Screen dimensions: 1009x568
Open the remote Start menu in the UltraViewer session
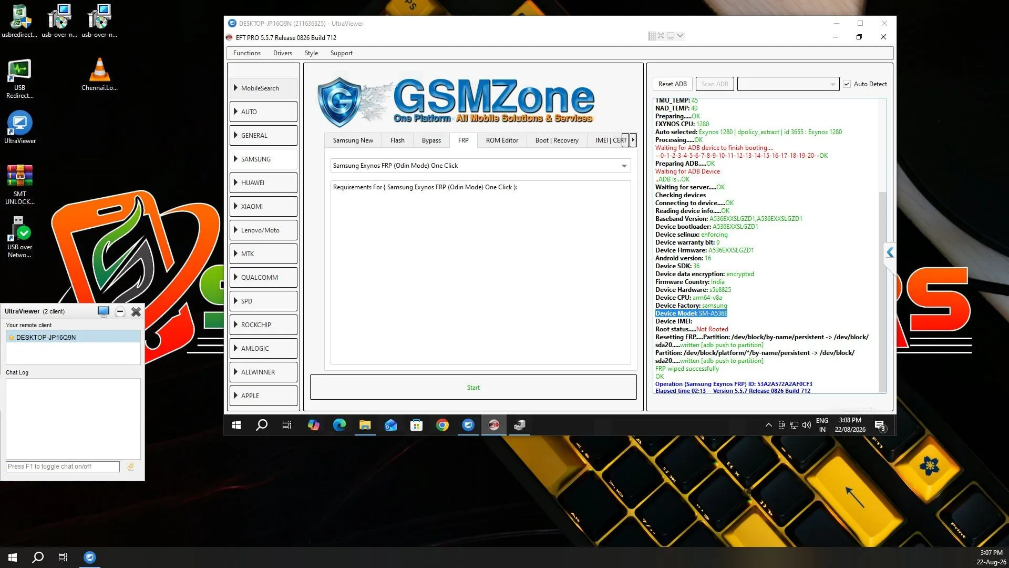tap(236, 425)
